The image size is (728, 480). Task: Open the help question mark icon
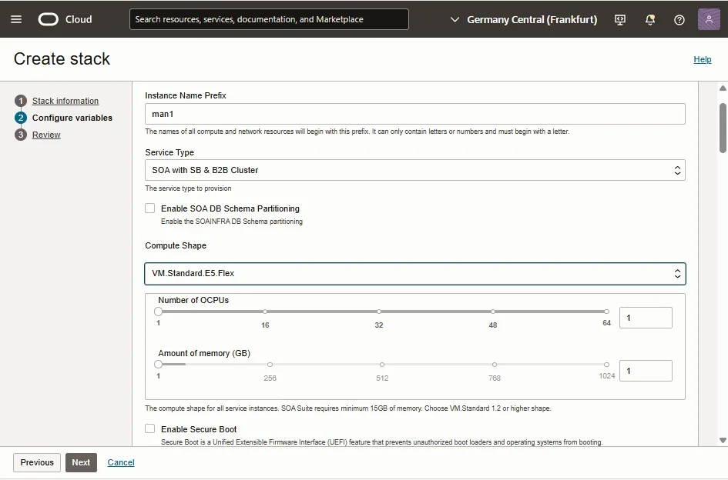tap(679, 20)
